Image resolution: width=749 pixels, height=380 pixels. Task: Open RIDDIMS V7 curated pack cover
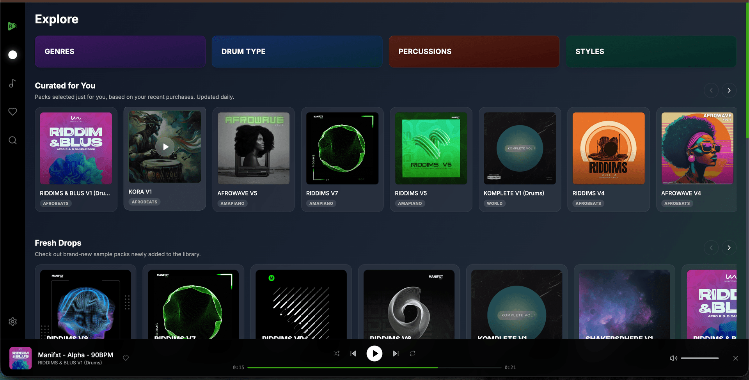tap(342, 148)
